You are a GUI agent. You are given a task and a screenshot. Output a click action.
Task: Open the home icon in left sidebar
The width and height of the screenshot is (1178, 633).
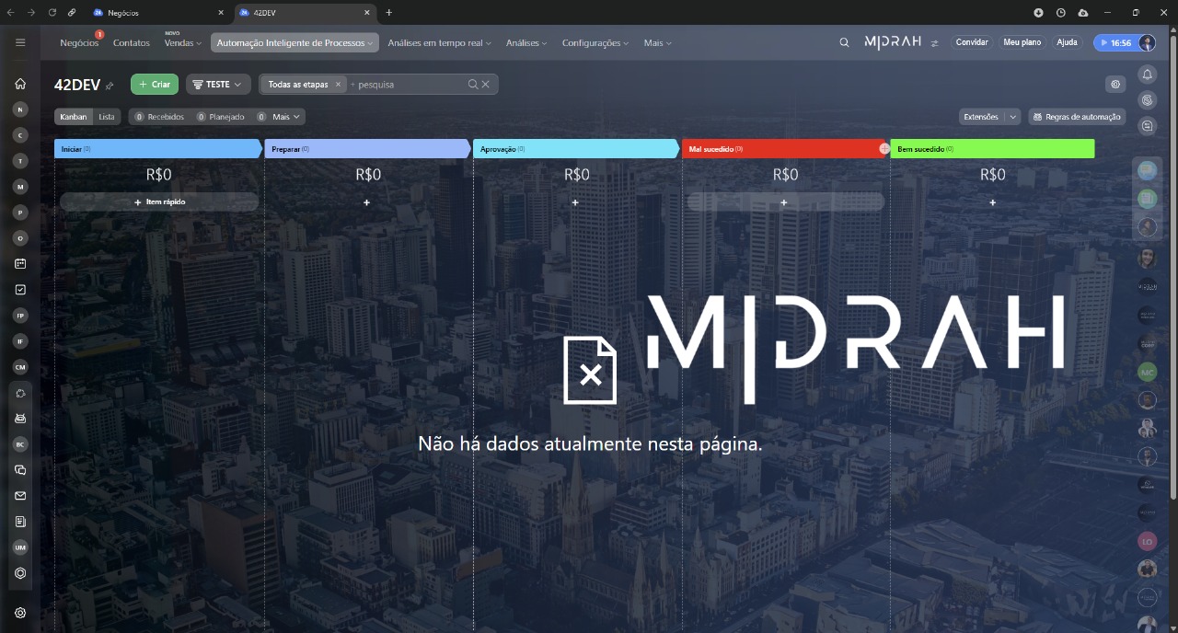pyautogui.click(x=20, y=84)
